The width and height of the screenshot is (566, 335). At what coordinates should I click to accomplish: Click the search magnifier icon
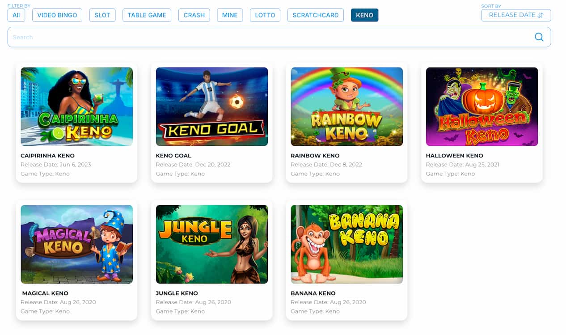(539, 37)
